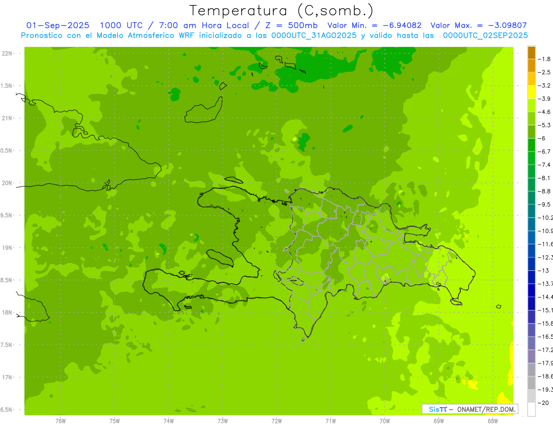This screenshot has width=553, height=427.
Task: Click the longitude label "76W"
Action: [x=60, y=421]
